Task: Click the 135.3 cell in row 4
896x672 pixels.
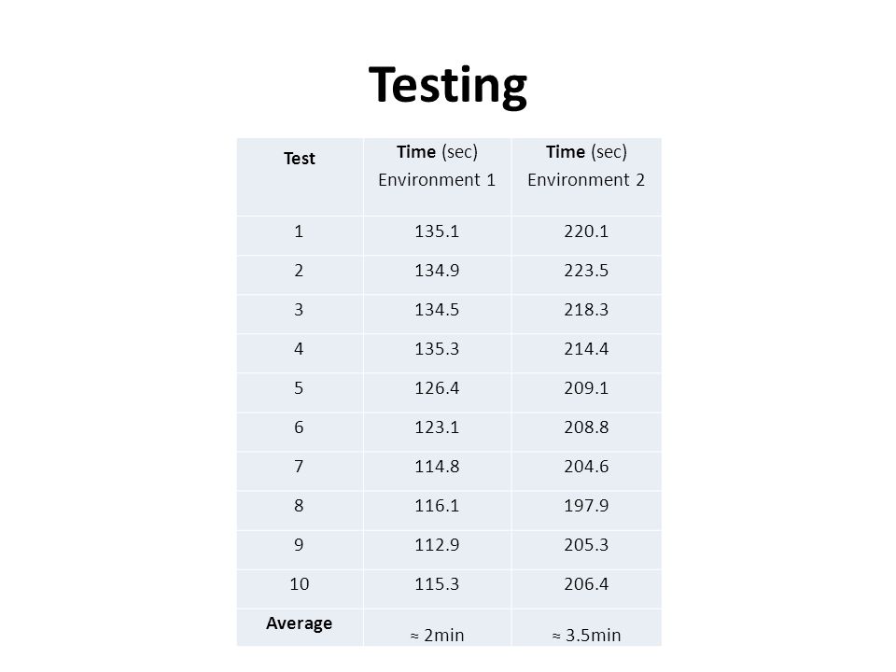Action: click(x=437, y=353)
